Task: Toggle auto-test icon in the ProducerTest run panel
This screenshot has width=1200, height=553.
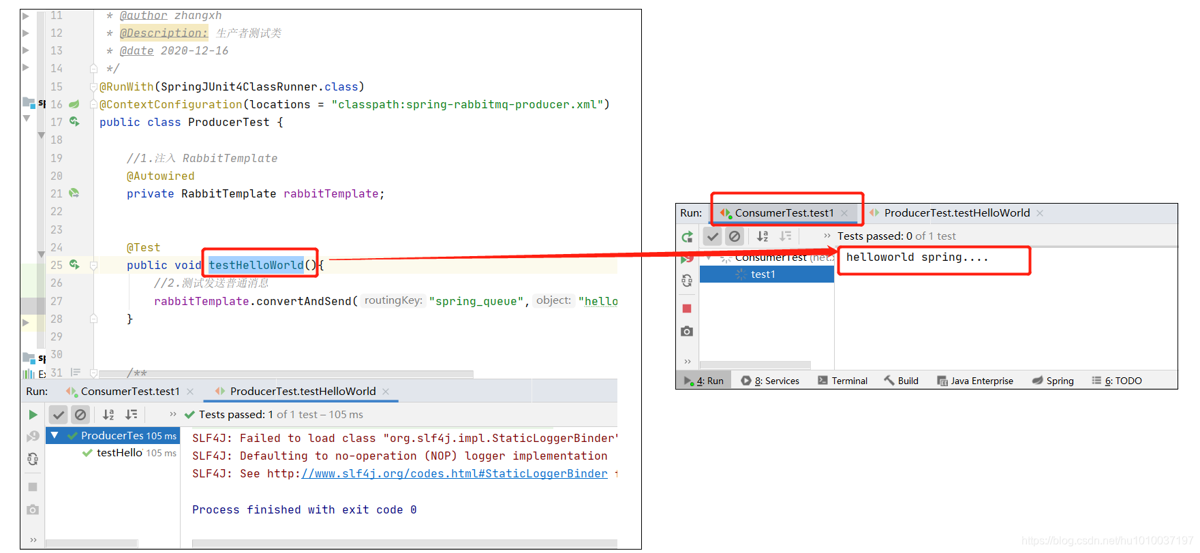Action: tap(33, 459)
